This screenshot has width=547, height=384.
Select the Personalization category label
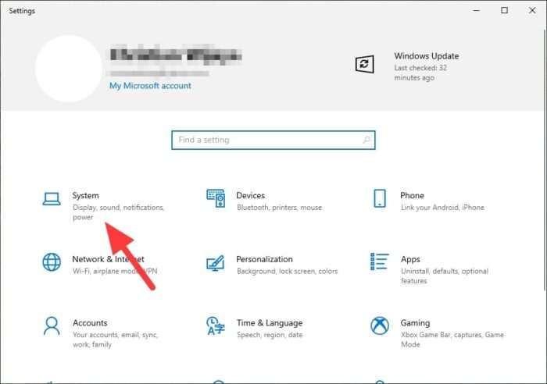[264, 259]
